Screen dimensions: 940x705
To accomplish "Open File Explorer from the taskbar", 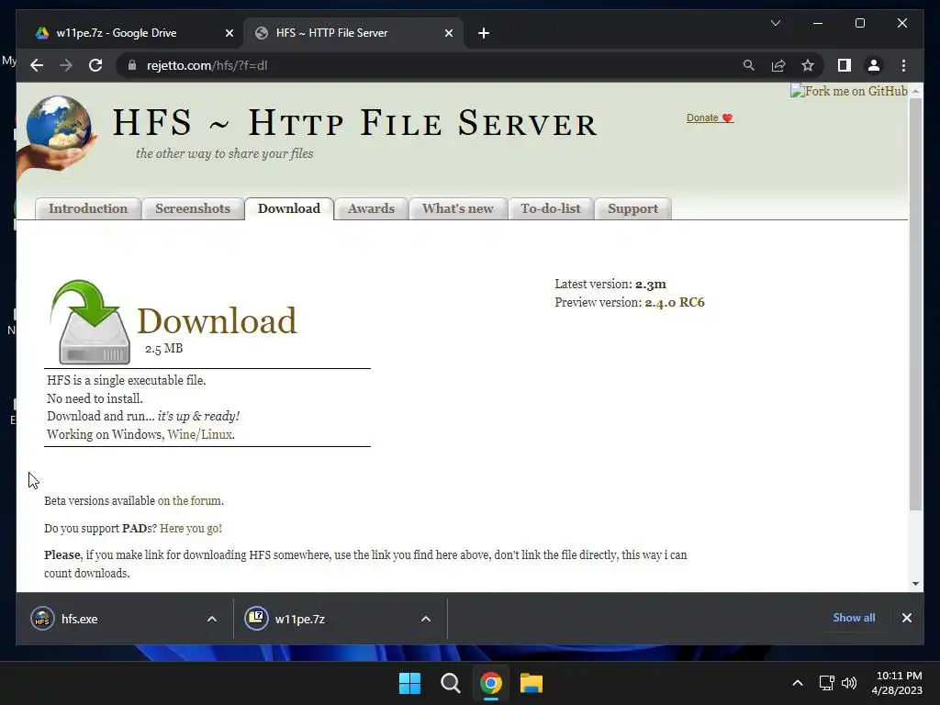I will pyautogui.click(x=532, y=683).
